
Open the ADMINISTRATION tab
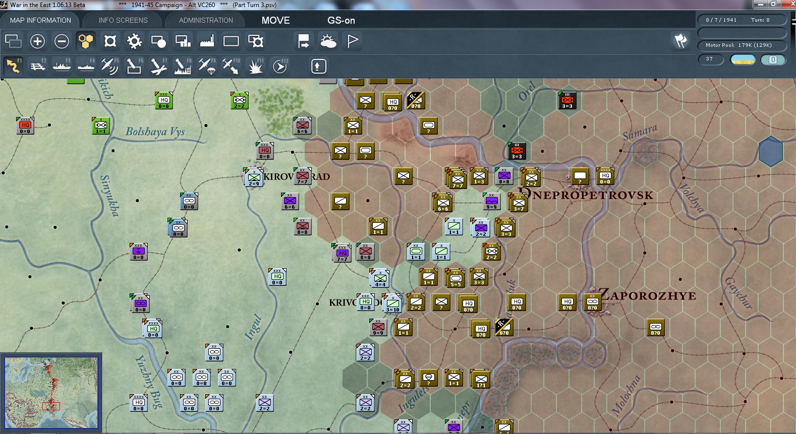pyautogui.click(x=206, y=20)
